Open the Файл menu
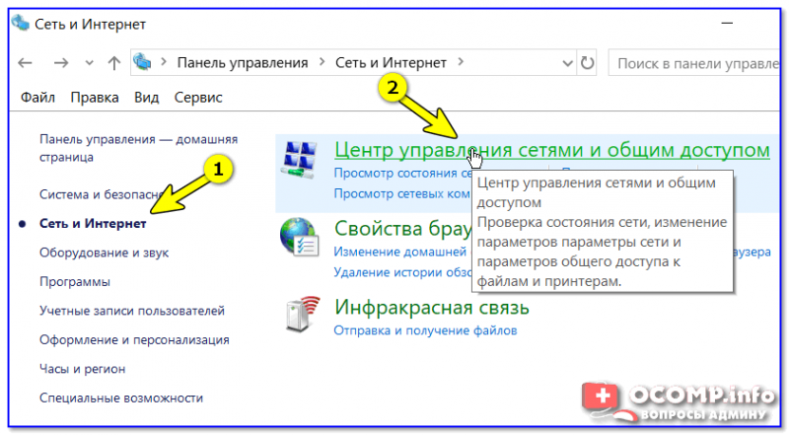The image size is (789, 435). click(37, 98)
